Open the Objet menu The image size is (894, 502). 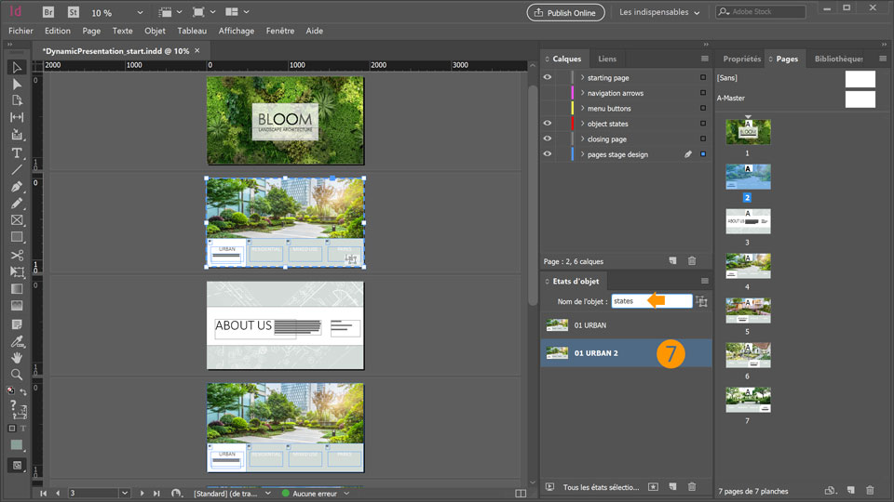click(155, 31)
